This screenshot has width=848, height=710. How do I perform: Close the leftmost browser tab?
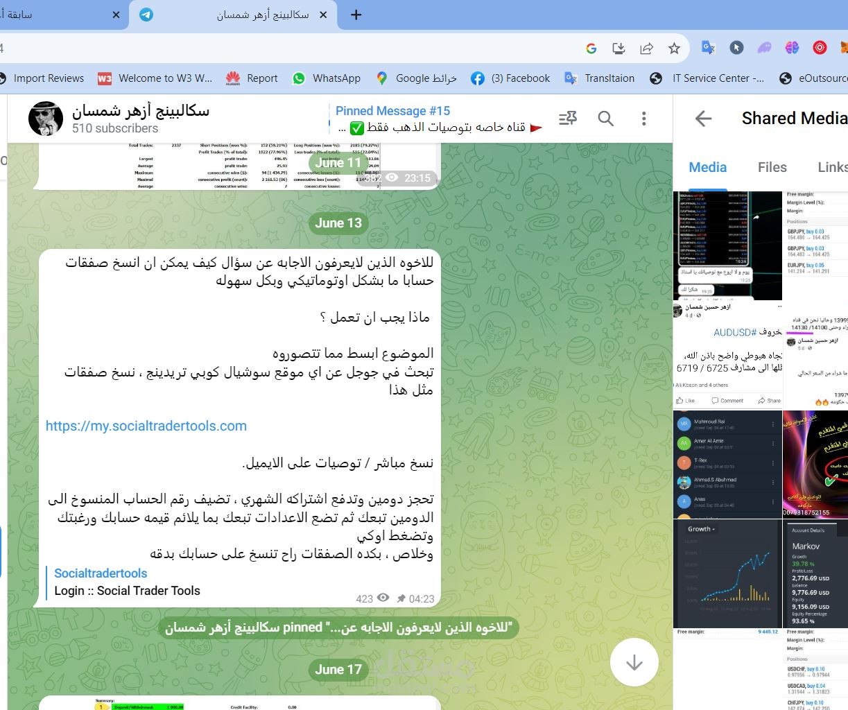(x=116, y=15)
